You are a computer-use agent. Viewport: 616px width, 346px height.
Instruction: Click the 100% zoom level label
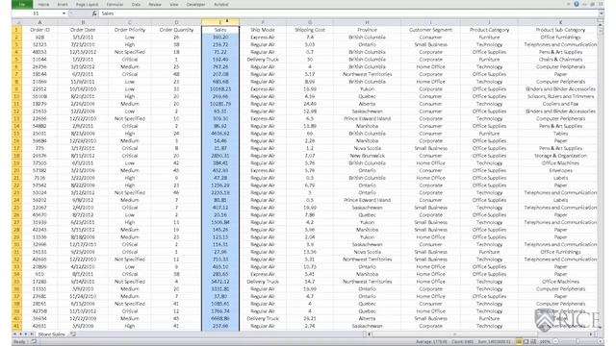coord(545,342)
